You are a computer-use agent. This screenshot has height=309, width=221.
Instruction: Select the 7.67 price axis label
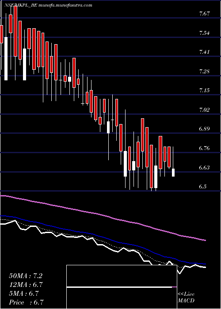tap(204, 14)
